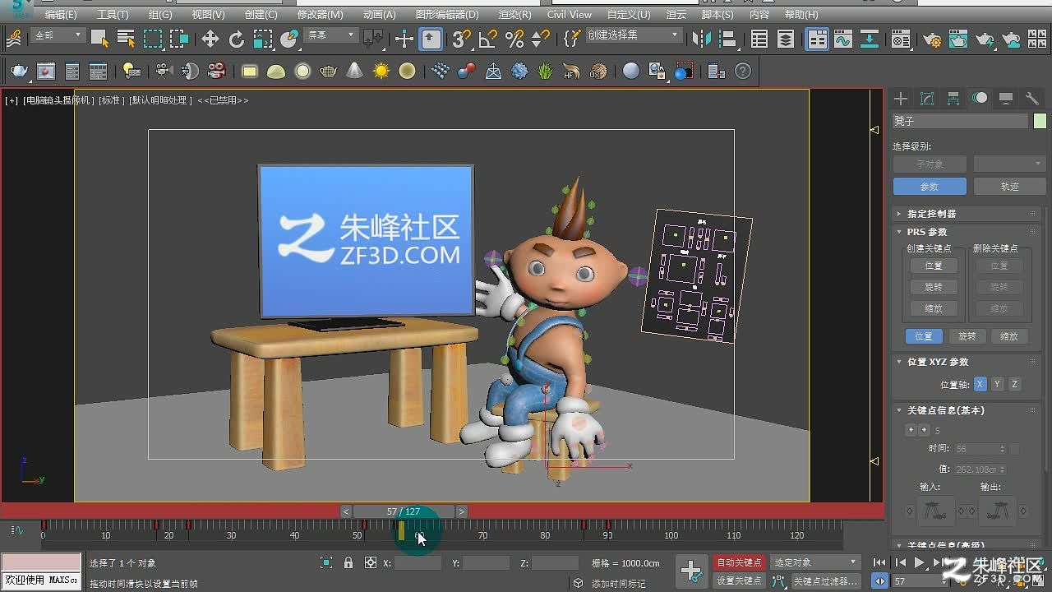
Task: Click the hair HF icon
Action: 572,72
